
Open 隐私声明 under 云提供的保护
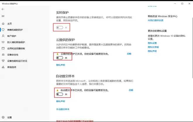61,65
